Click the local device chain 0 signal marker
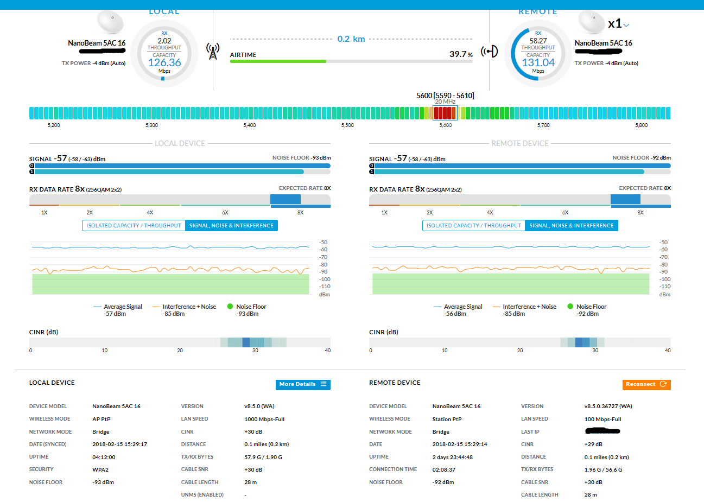Screen dimensions: 704x502 coord(31,166)
